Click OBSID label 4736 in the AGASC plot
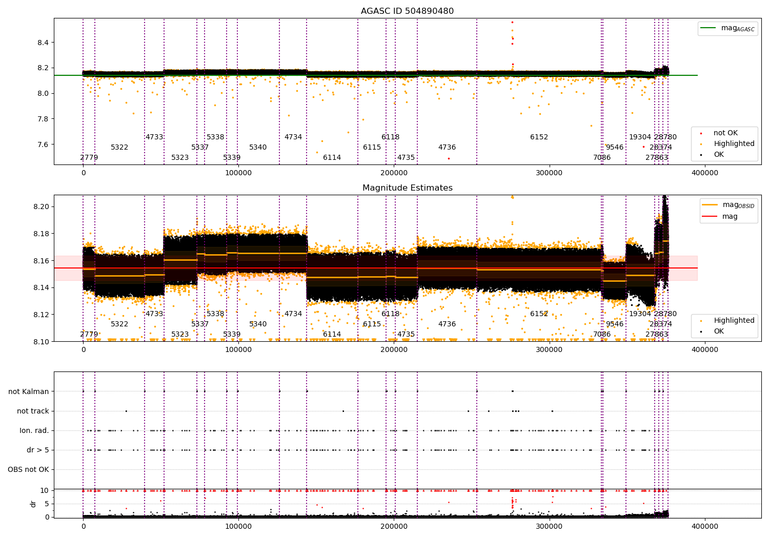This screenshot has height=538, width=769. [x=447, y=148]
